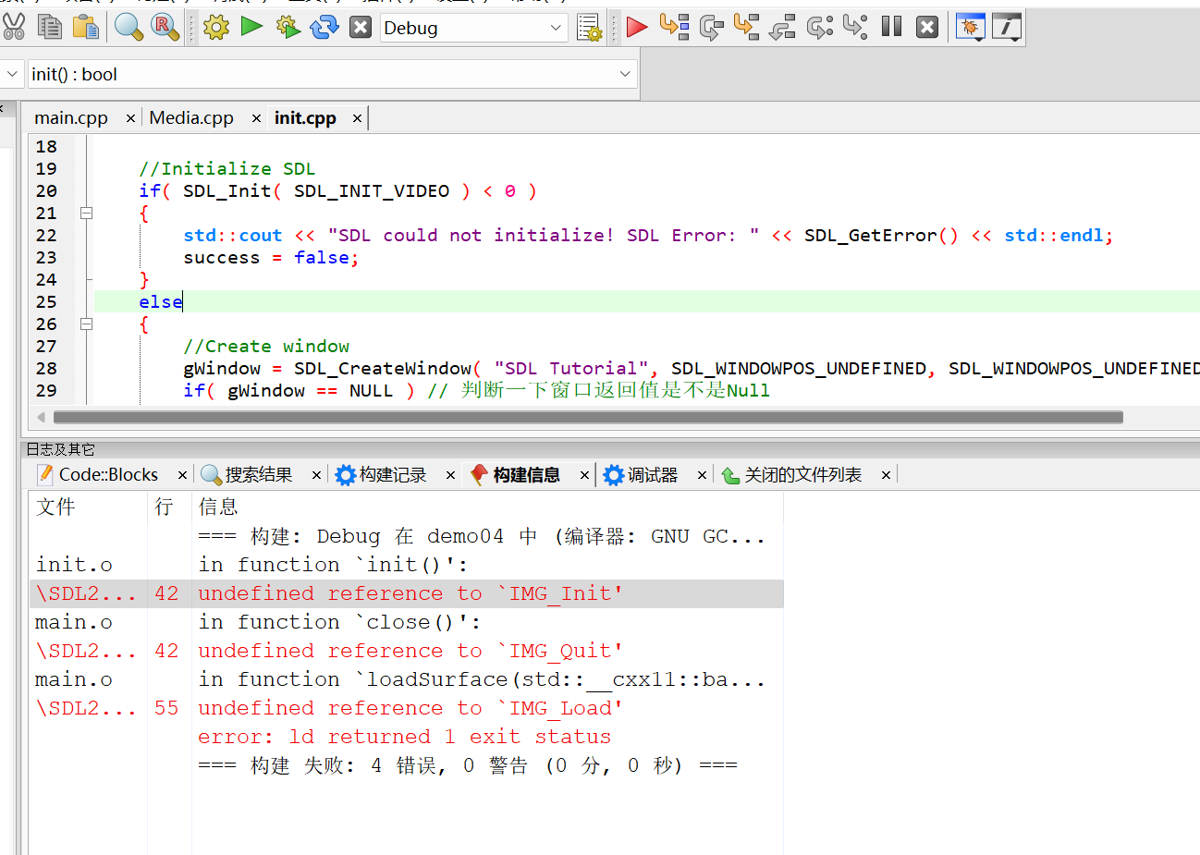Click the 文件 column header

(x=88, y=507)
